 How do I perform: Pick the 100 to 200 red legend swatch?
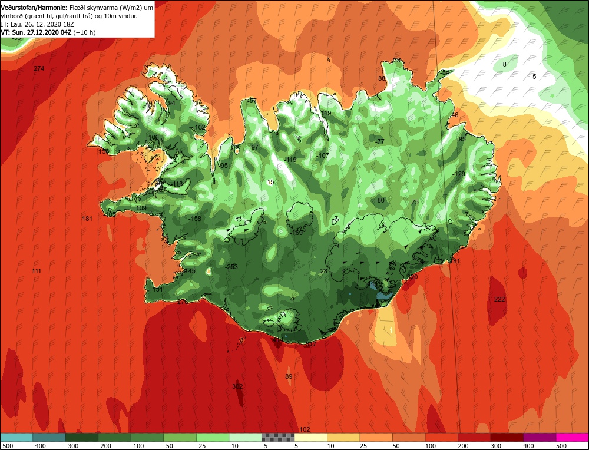click(441, 438)
